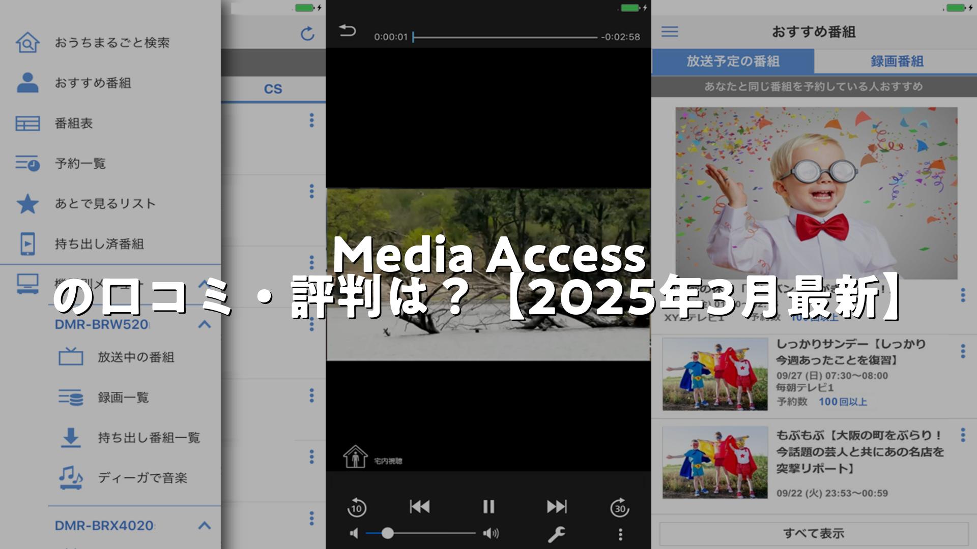The image size is (977, 549).
Task: Open 放送中の番組 TV icon
Action: coord(71,356)
